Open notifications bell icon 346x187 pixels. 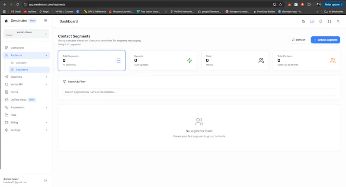[x=320, y=21]
